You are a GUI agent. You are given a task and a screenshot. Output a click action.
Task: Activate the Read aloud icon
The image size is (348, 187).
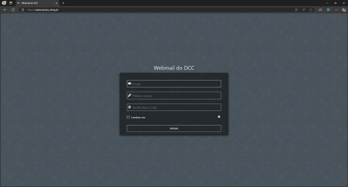click(303, 10)
